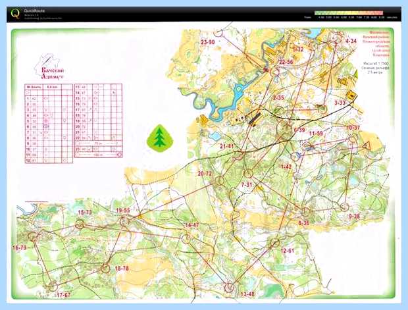Click control label 16-79
Viewport: 408px width, 310px height.
[x=20, y=247]
